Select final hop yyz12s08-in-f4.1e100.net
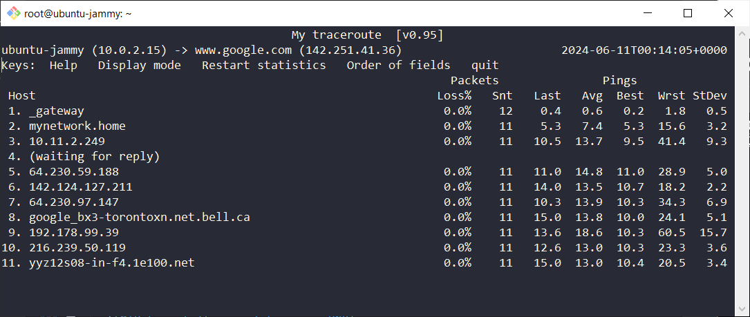750x317 pixels. [x=111, y=262]
